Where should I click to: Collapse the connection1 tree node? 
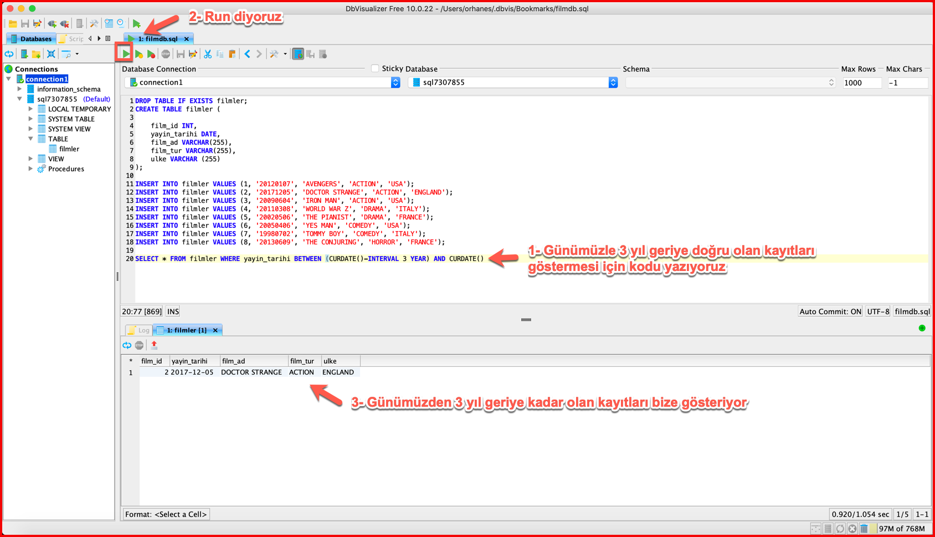coord(9,79)
